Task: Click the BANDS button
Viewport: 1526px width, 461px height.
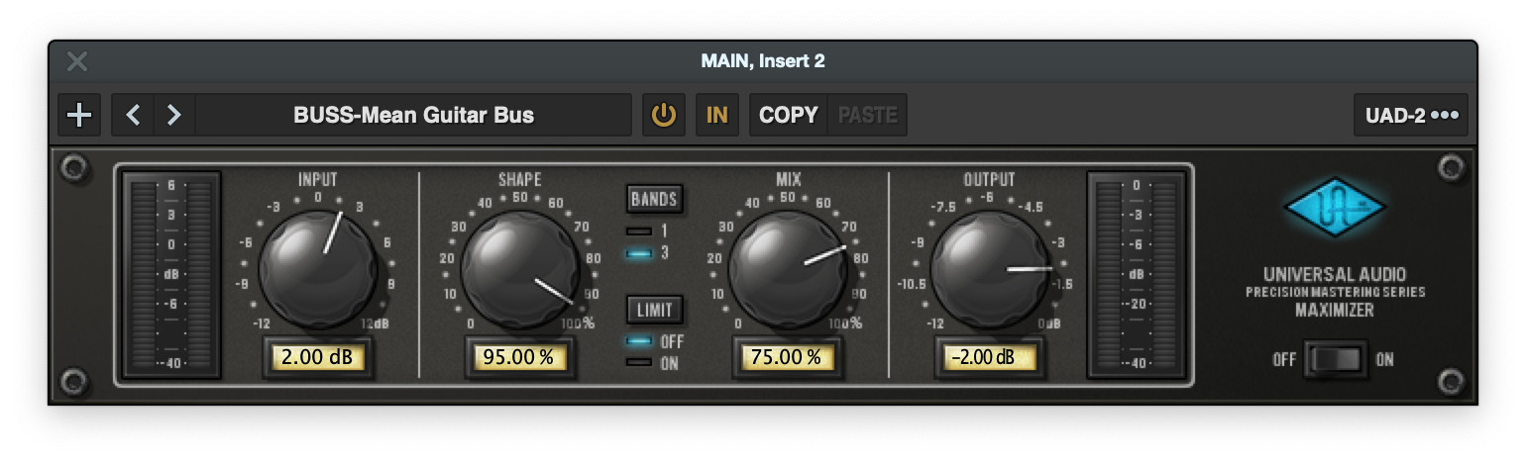Action: click(x=654, y=199)
